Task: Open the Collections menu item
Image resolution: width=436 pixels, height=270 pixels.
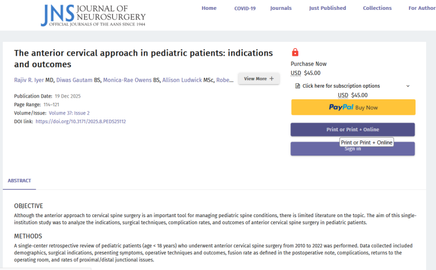Action: point(377,8)
